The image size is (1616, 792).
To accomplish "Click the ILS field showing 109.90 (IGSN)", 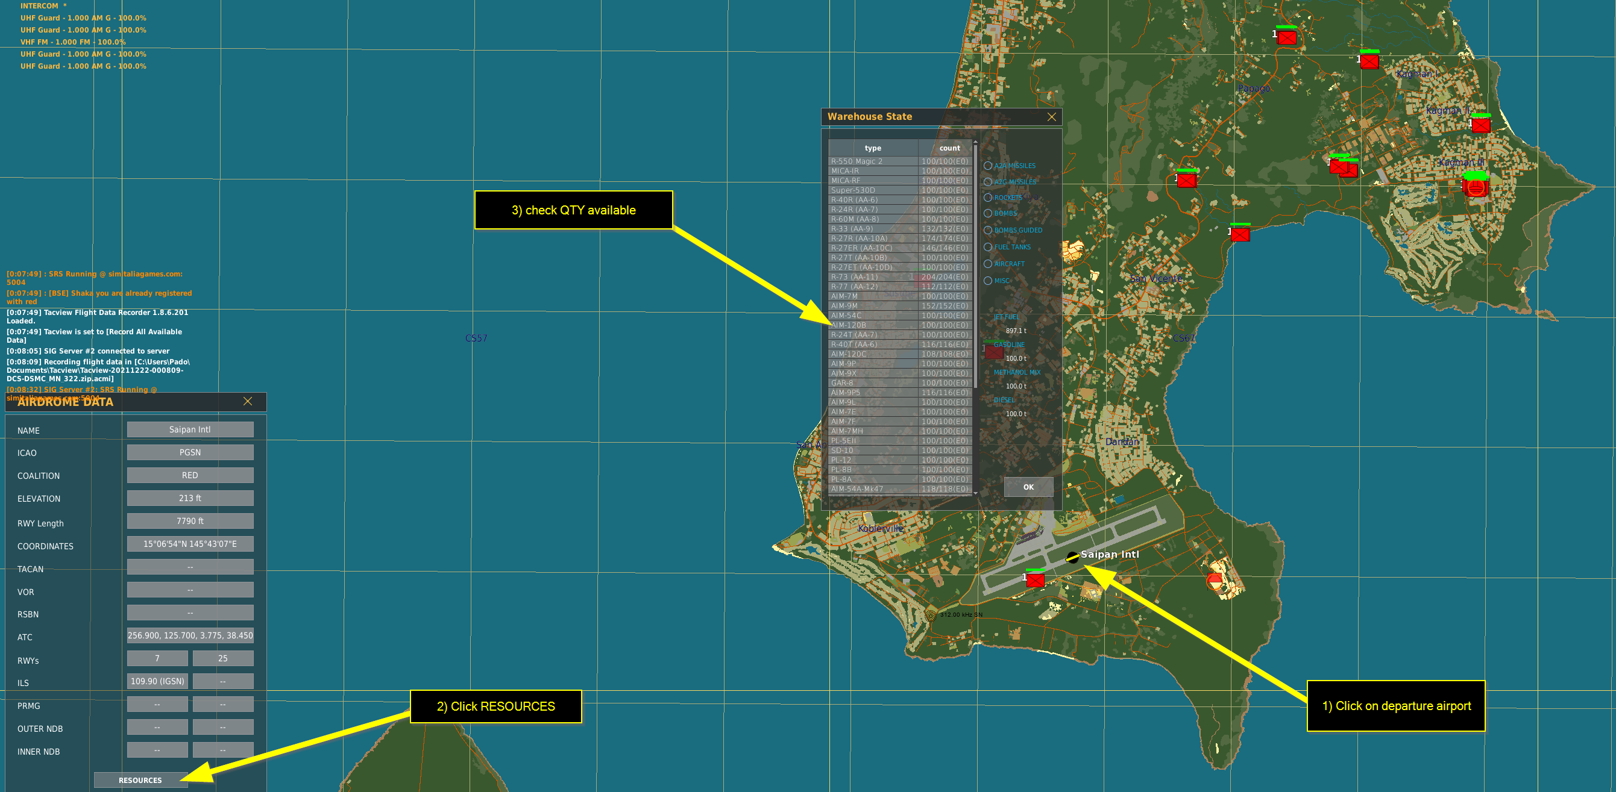I will click(157, 681).
